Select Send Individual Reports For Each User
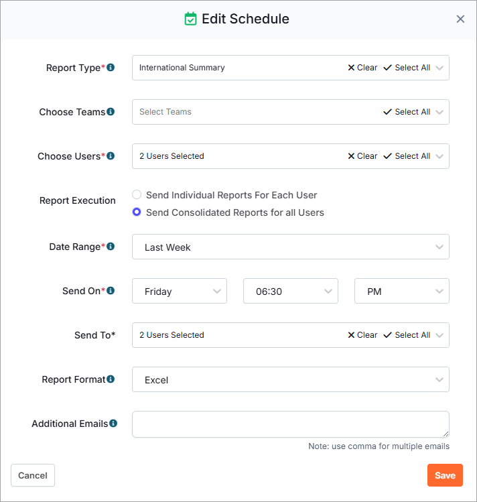Image resolution: width=477 pixels, height=502 pixels. click(137, 194)
